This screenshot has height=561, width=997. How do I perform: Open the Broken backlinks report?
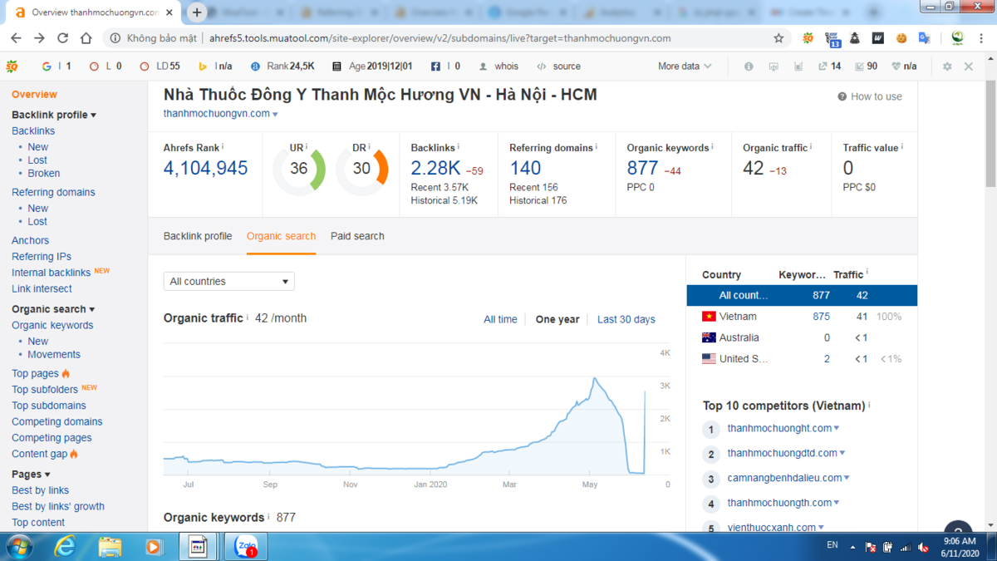[x=44, y=174]
